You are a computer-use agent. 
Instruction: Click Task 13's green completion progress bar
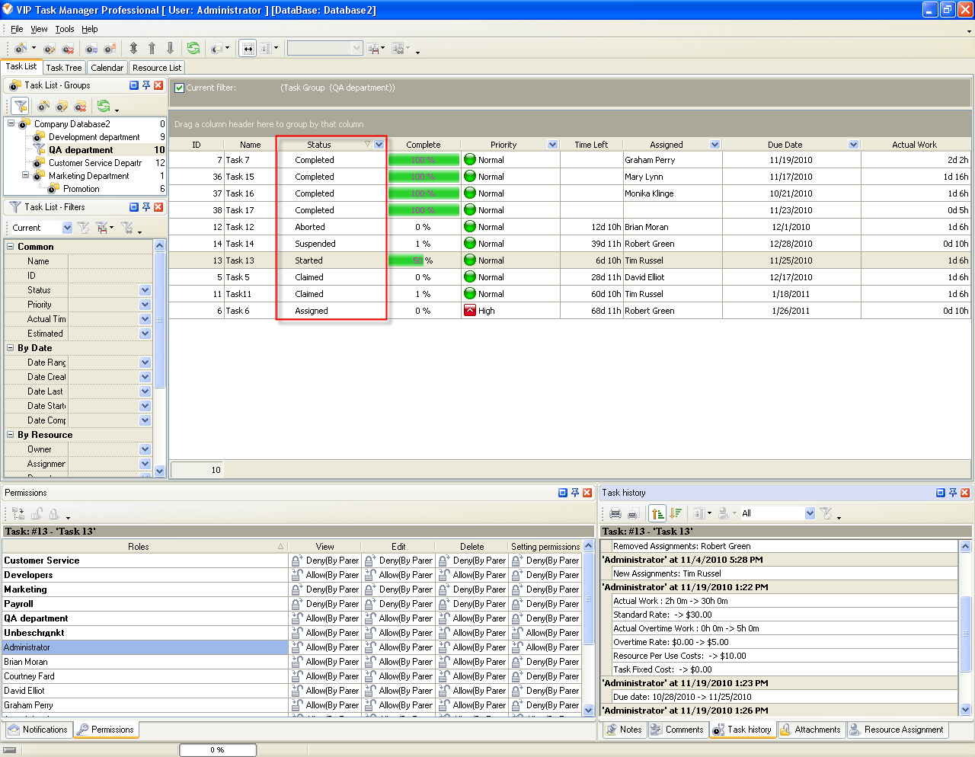[x=405, y=260]
